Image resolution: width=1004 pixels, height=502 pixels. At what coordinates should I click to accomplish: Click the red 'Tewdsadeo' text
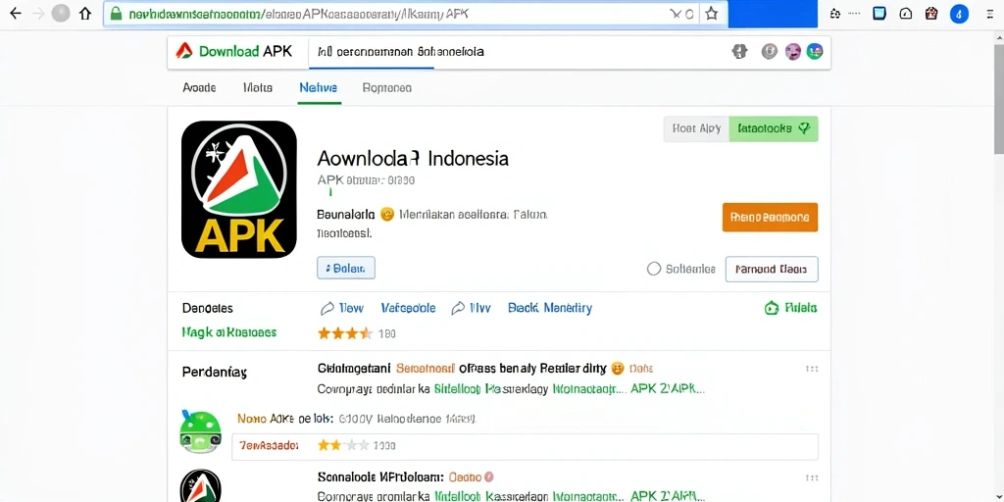click(269, 445)
